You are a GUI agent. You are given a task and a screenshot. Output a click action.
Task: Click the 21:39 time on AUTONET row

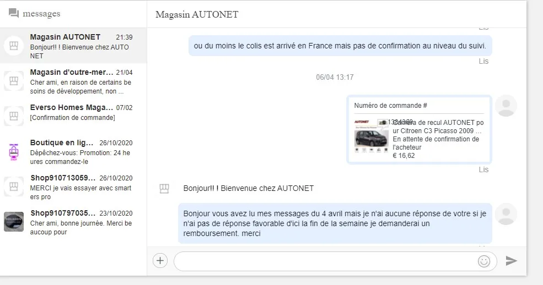124,37
